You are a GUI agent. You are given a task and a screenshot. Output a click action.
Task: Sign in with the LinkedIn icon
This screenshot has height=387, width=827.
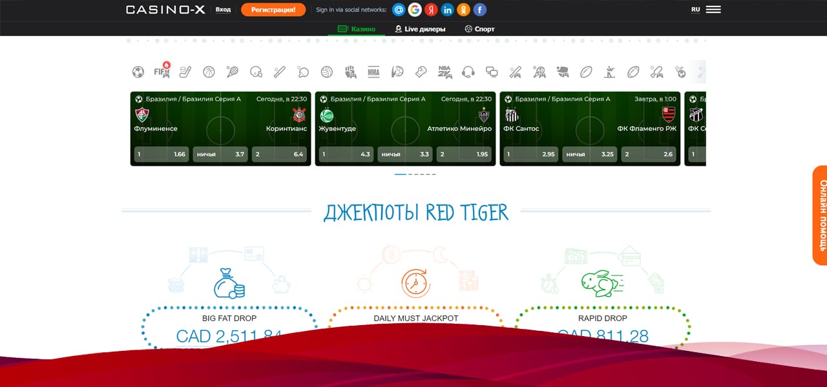pos(447,10)
